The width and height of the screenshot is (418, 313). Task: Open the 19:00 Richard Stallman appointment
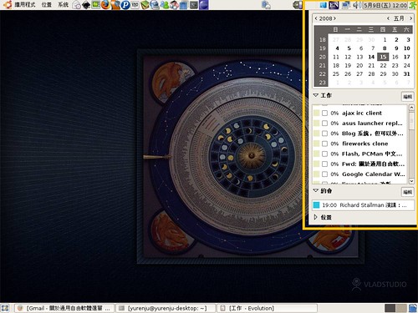363,205
